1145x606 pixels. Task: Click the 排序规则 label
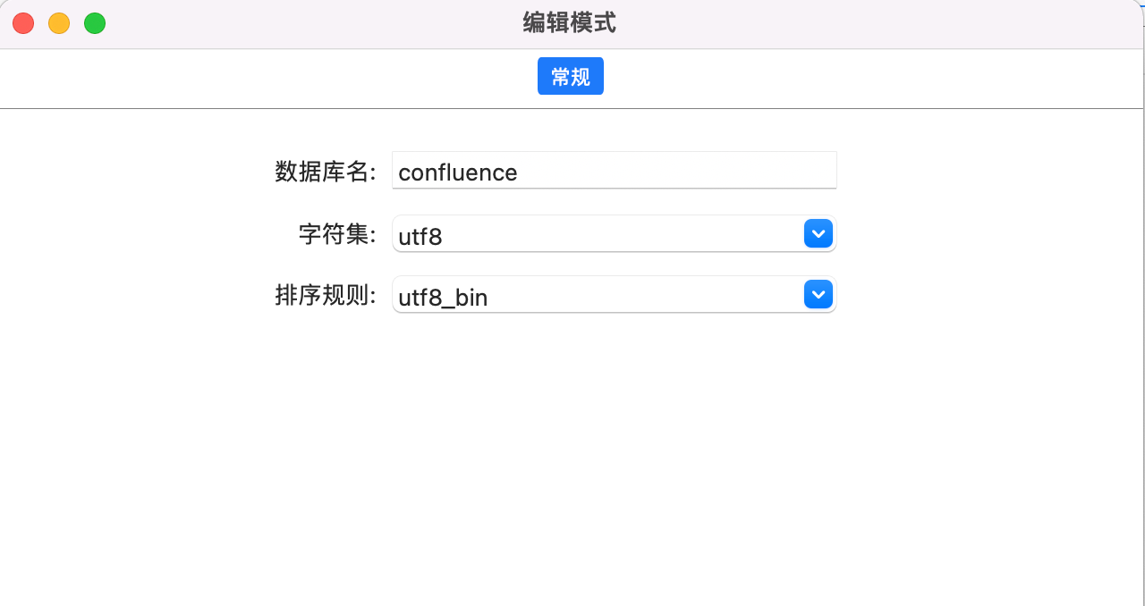coord(327,295)
